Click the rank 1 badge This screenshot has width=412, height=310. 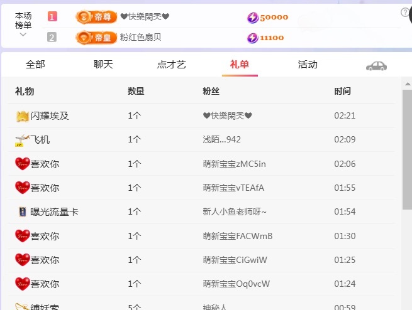click(x=52, y=17)
